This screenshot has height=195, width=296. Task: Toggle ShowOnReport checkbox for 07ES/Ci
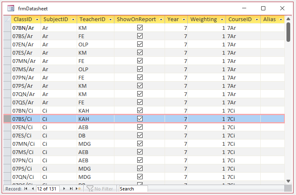tap(140, 135)
